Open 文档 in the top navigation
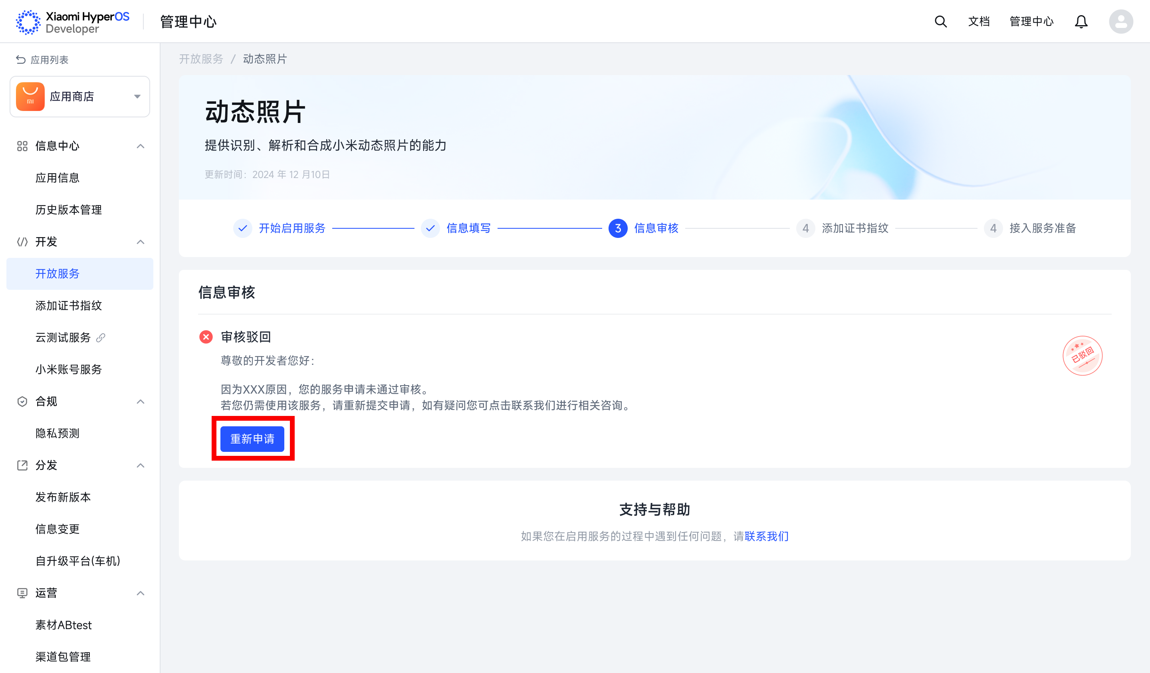 click(x=978, y=22)
